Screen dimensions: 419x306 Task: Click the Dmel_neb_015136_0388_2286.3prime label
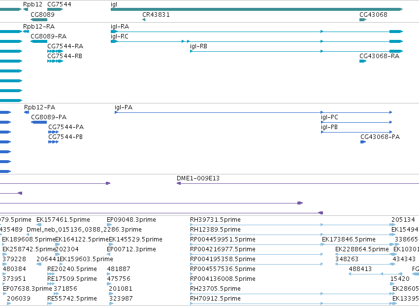(x=84, y=230)
